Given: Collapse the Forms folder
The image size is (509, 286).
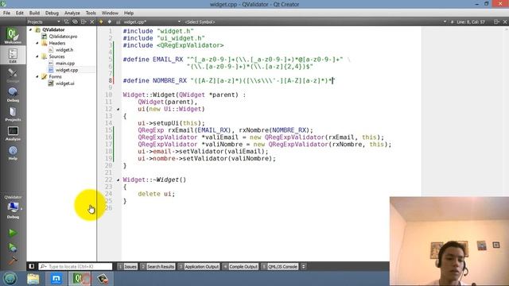Looking at the screenshot, I should point(37,76).
